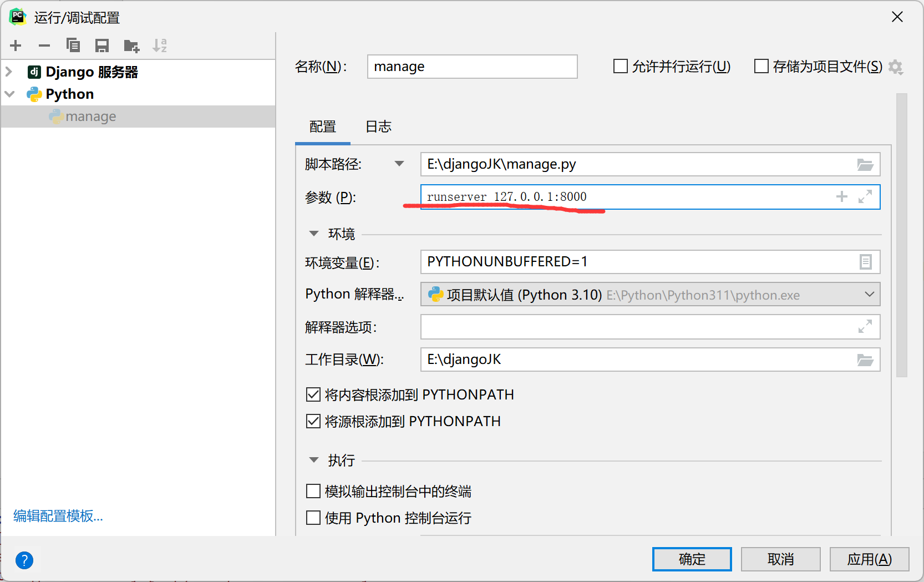Screen dimensions: 924x582
Task: Switch to the 日志 tab
Action: pos(379,127)
